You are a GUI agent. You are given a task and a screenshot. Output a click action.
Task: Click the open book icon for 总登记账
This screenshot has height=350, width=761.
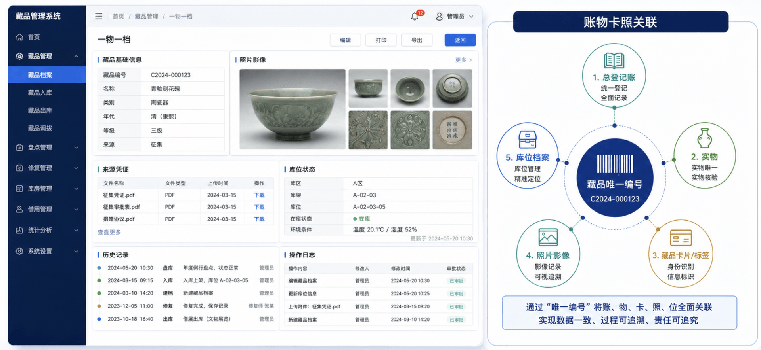(614, 61)
